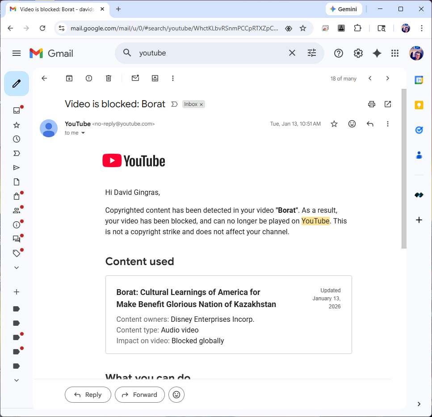Print the Borat email
This screenshot has height=417, width=432.
click(371, 104)
